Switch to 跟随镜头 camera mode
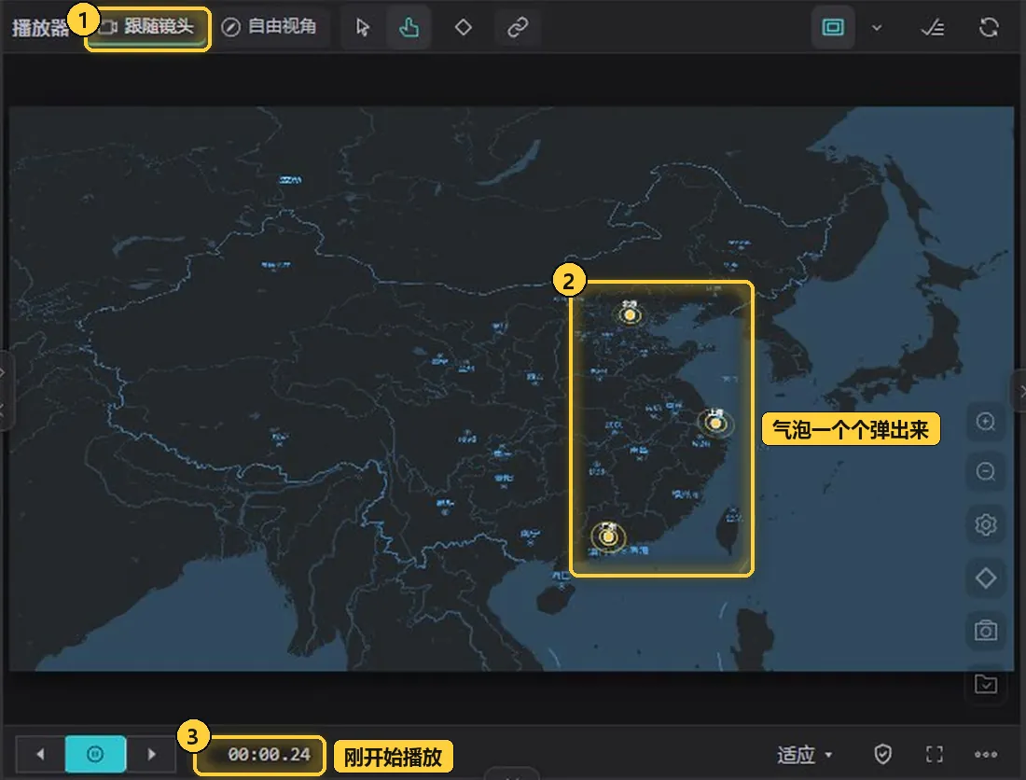Image resolution: width=1026 pixels, height=780 pixels. coord(148,27)
